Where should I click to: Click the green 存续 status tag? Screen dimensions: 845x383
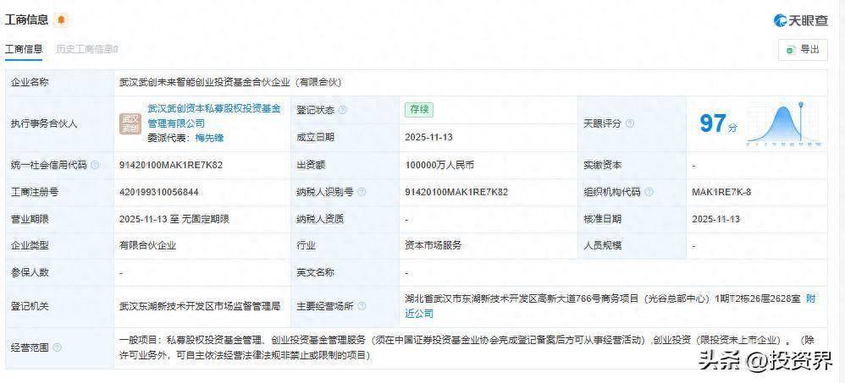pyautogui.click(x=419, y=109)
